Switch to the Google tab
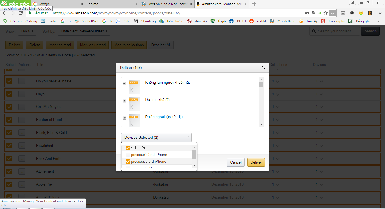This screenshot has width=385, height=209. coord(58,4)
